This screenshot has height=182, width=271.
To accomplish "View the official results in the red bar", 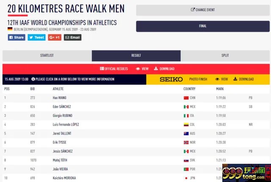I will tap(142, 69).
